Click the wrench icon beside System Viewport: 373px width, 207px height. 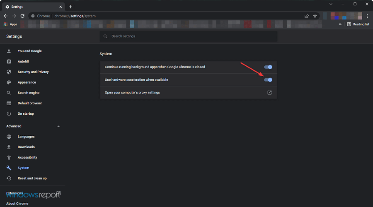9,168
